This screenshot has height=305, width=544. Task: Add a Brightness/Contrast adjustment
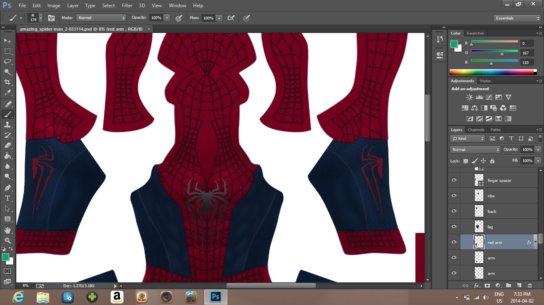[x=470, y=97]
